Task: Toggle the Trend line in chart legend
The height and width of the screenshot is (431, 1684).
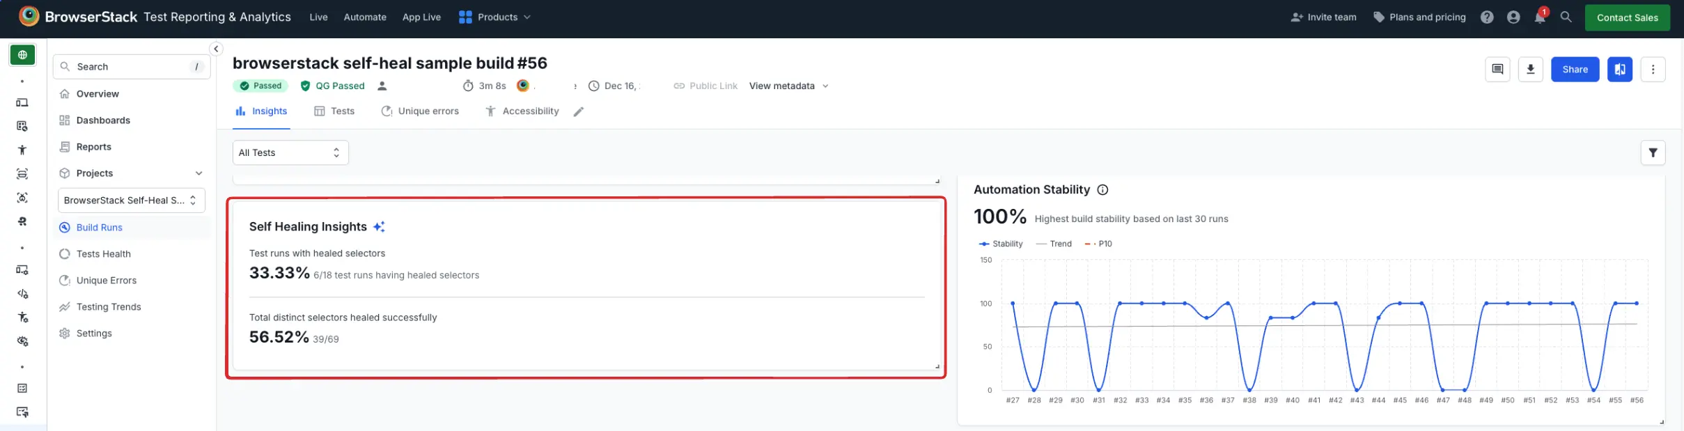Action: [x=1054, y=244]
